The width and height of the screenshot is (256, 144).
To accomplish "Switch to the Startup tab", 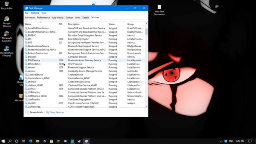I will [69, 18].
